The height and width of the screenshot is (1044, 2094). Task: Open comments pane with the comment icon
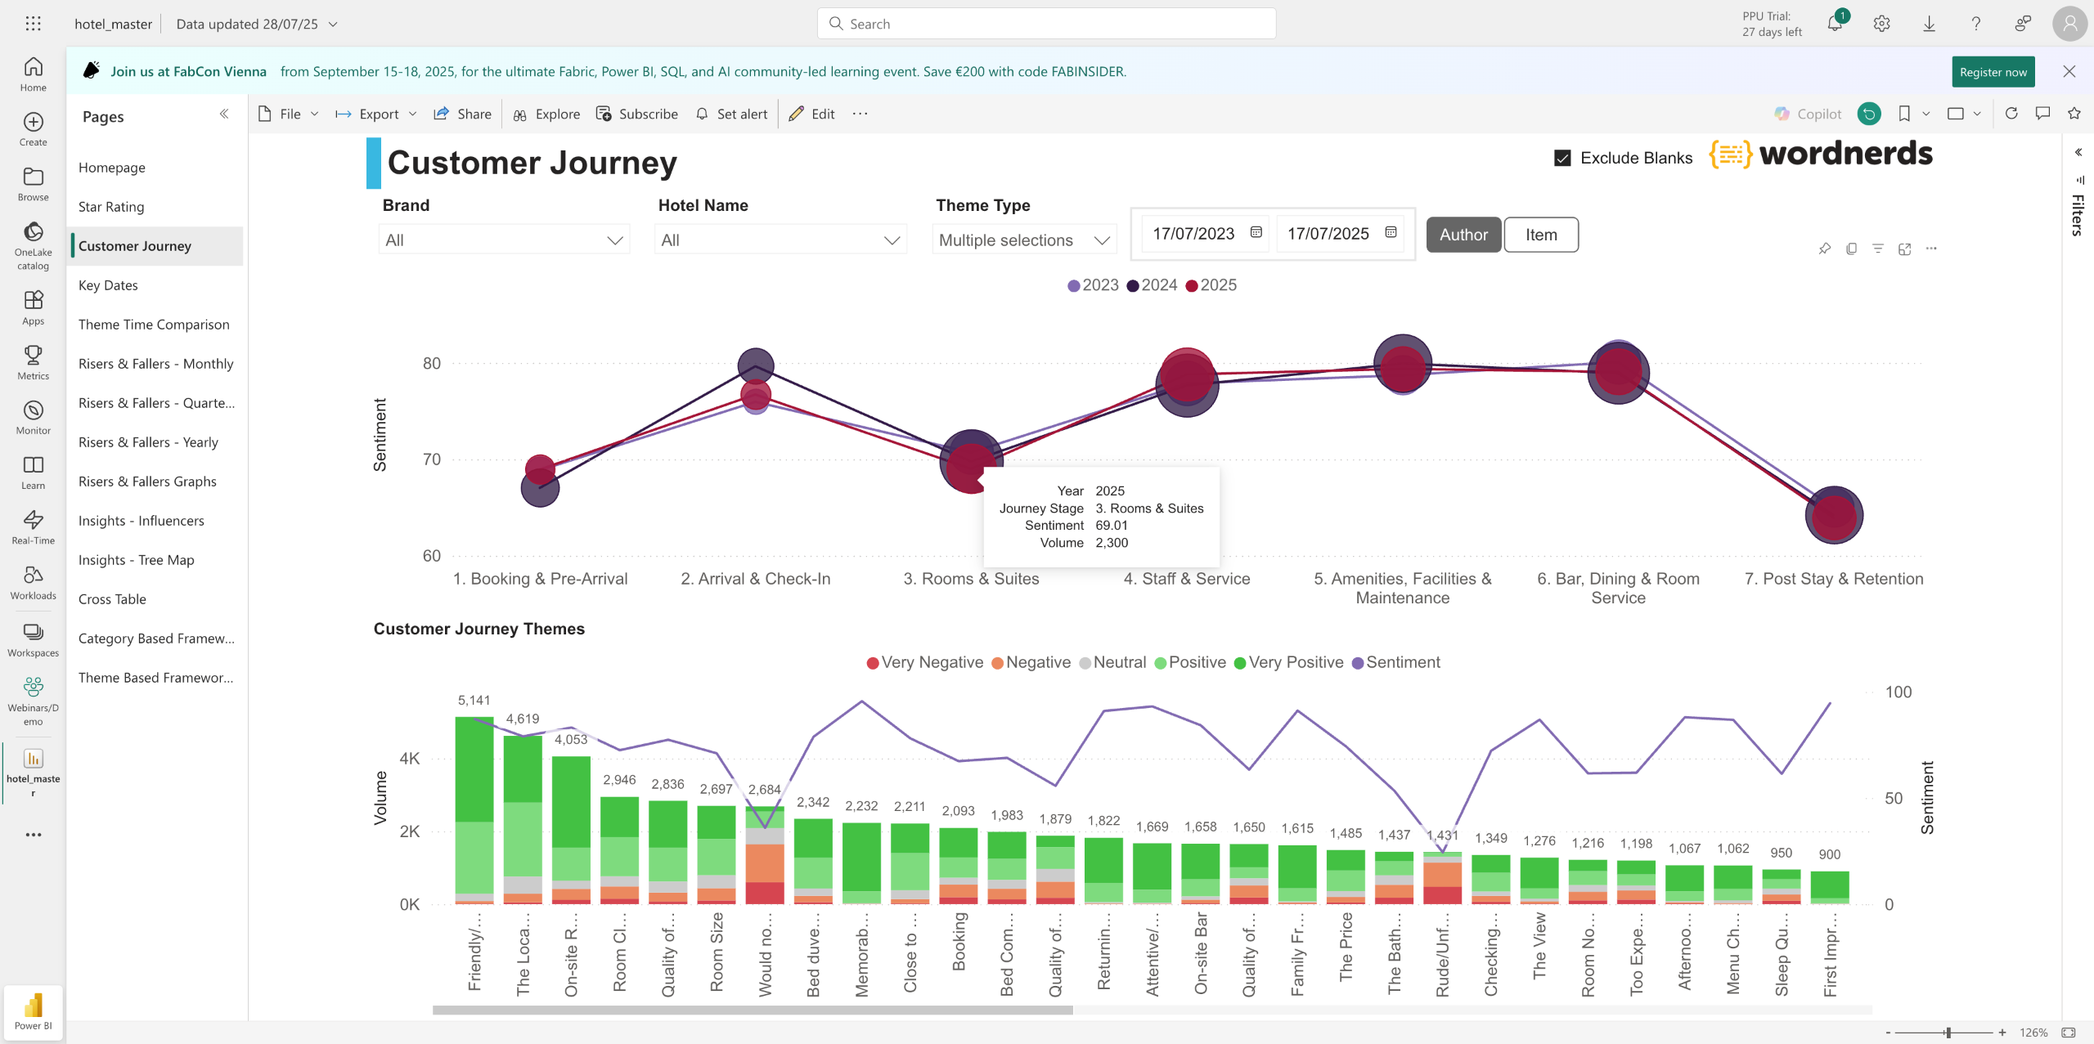(x=2042, y=114)
